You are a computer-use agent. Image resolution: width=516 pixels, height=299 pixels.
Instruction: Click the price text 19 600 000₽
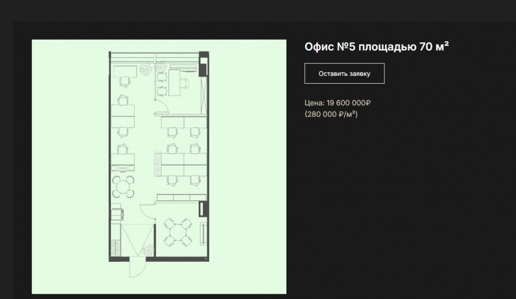pyautogui.click(x=348, y=103)
